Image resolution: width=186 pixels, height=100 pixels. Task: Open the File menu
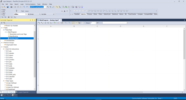tap(3, 4)
